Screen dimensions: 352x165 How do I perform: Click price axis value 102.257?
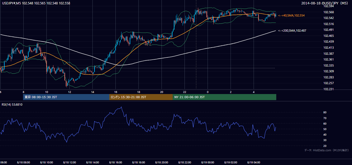(329, 83)
